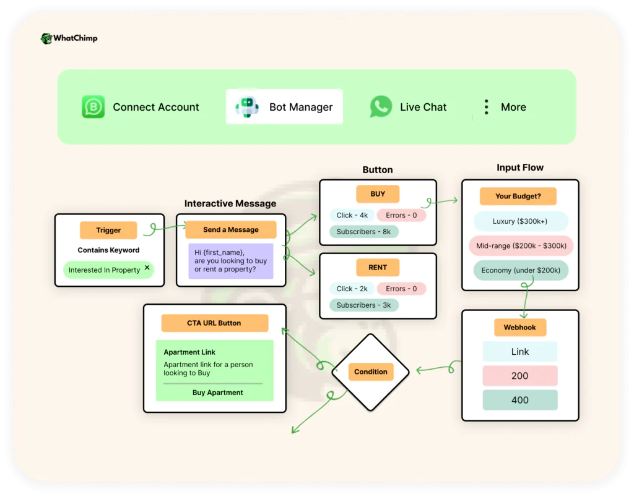Click the Subscribers - 8k stat pill
Screen dimensions: 634x497
[363, 232]
